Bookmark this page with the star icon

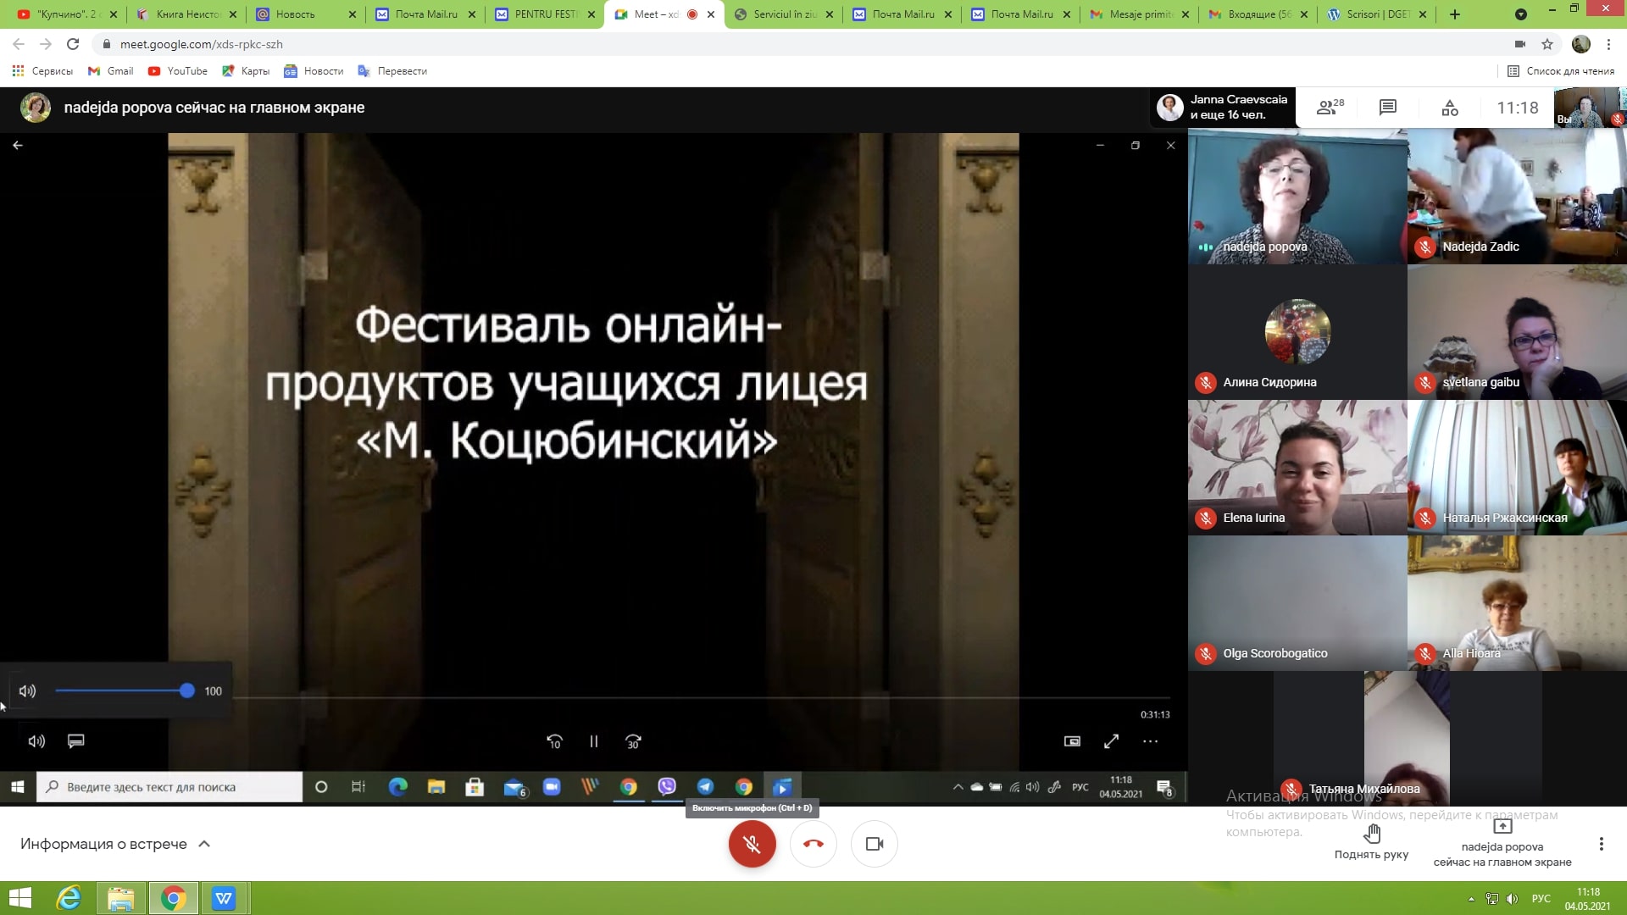click(x=1547, y=44)
